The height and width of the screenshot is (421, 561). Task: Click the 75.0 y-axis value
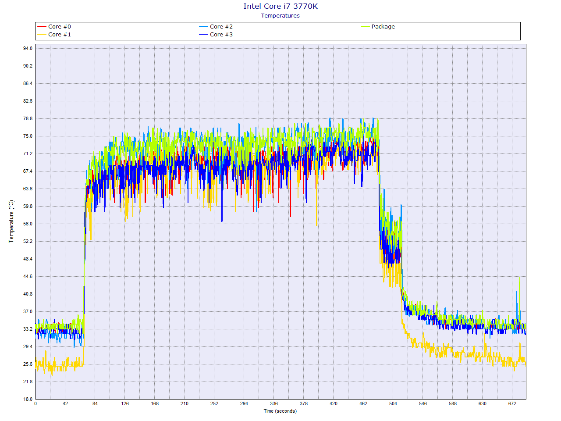click(28, 136)
